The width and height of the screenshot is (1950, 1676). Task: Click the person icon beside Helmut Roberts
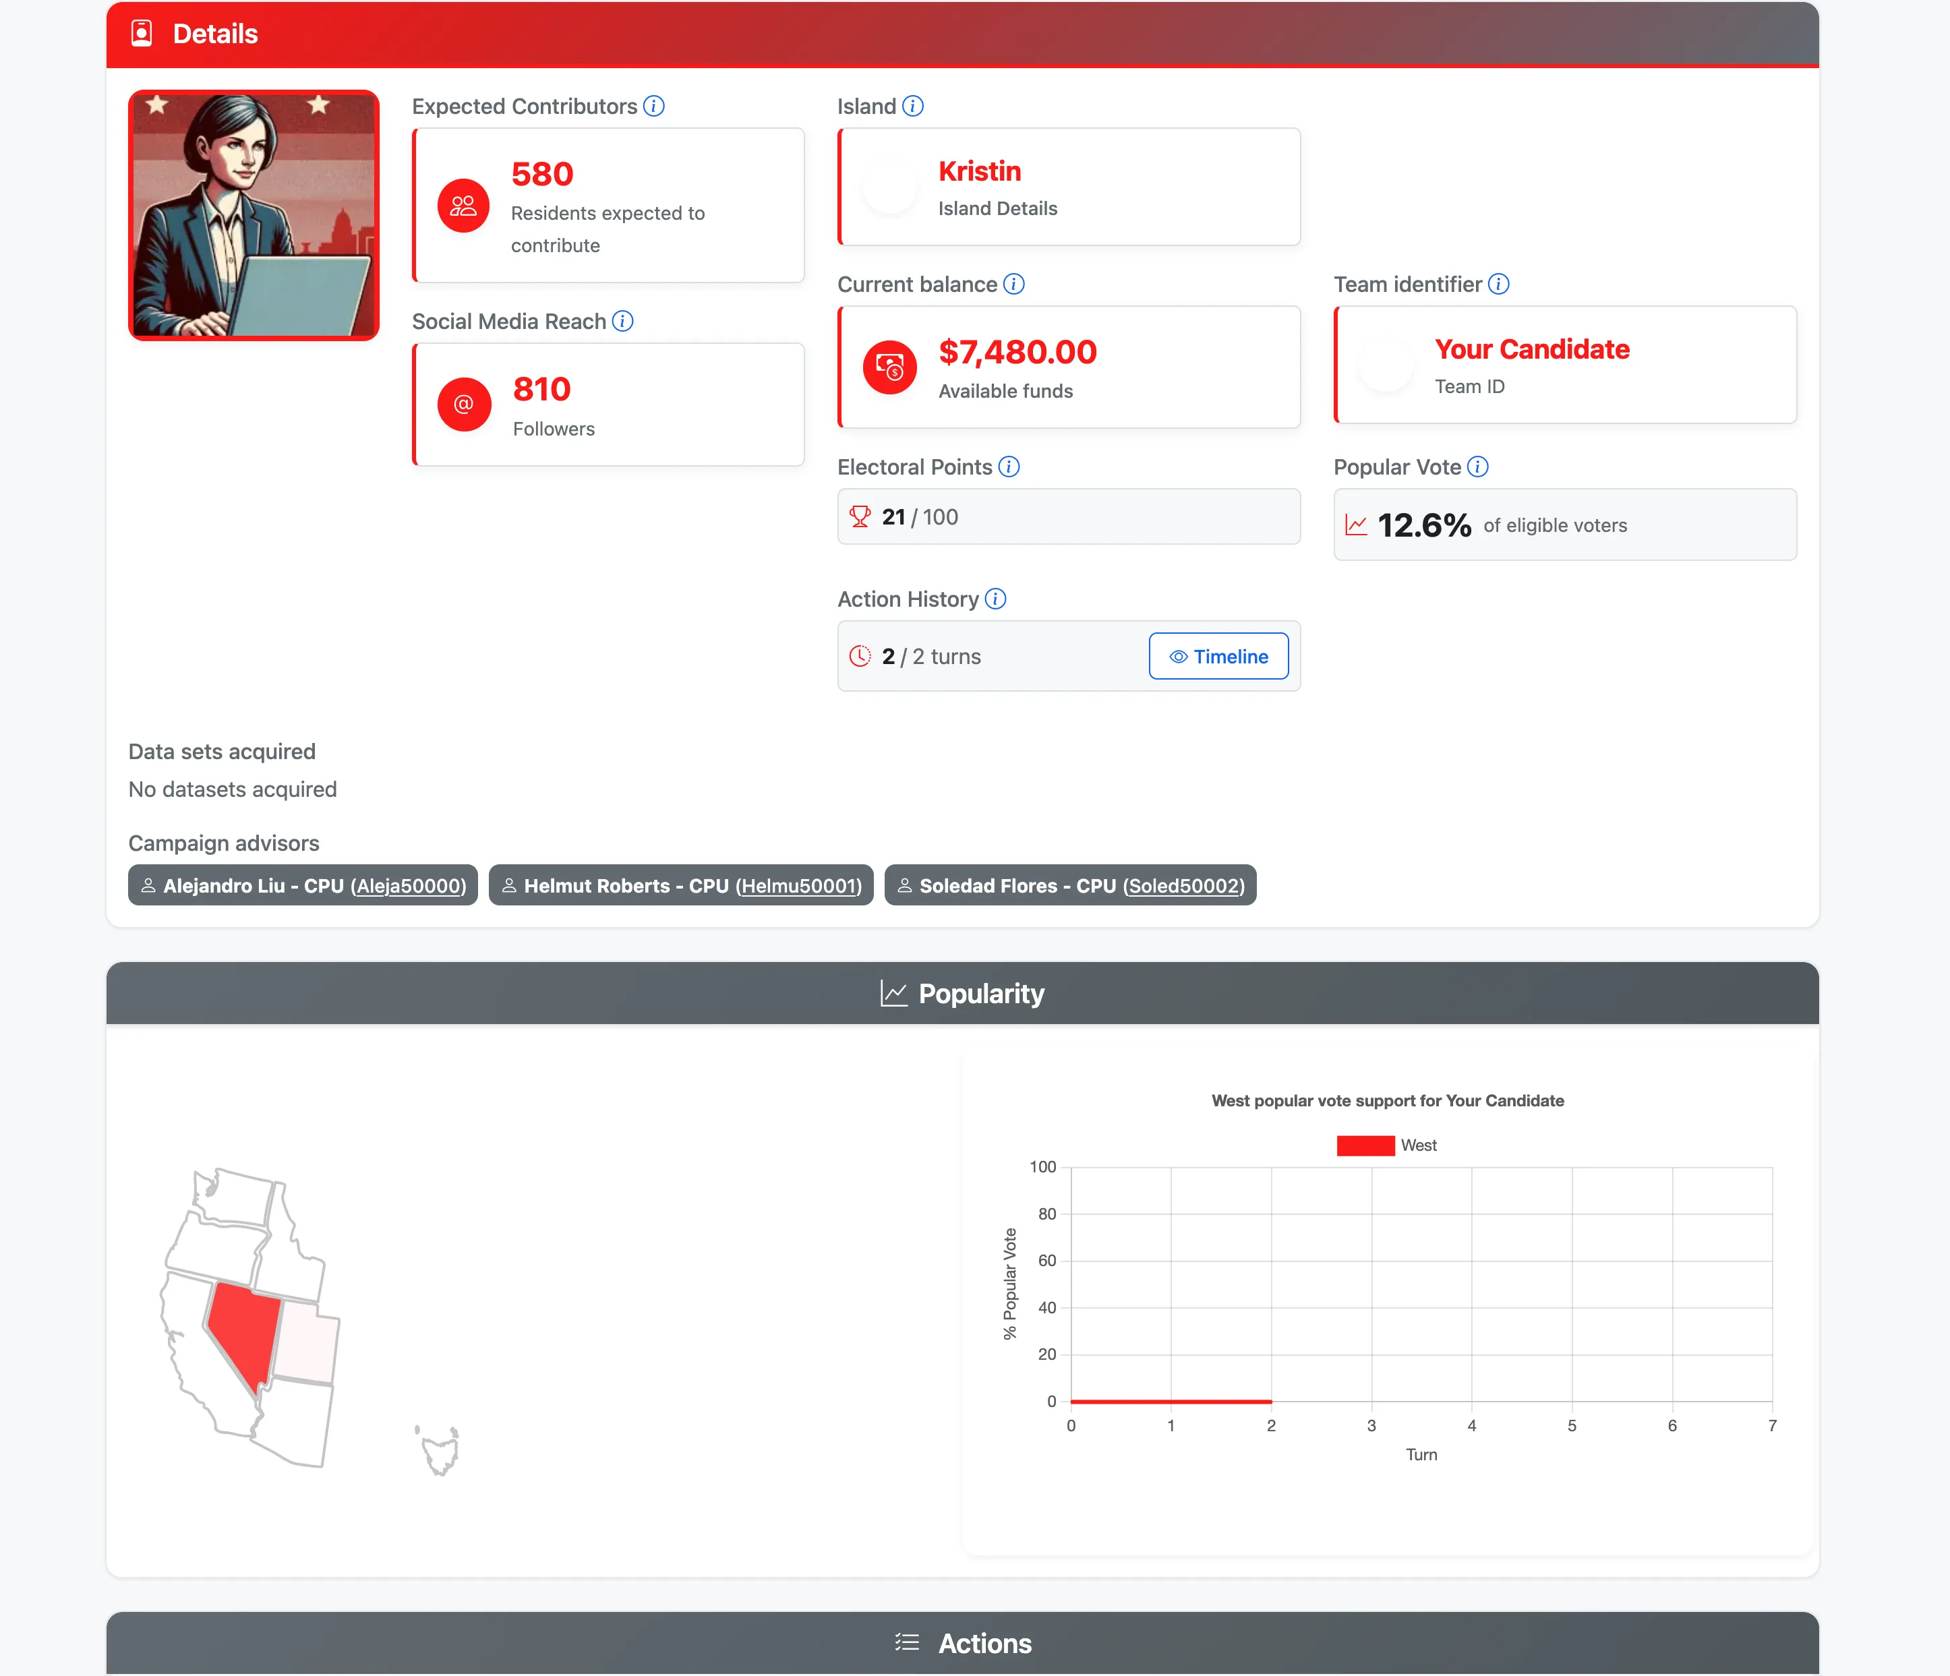(x=509, y=885)
